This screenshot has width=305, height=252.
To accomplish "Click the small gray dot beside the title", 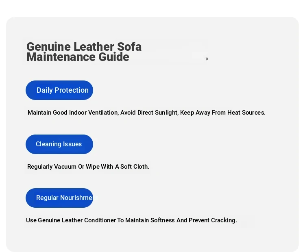I will pyautogui.click(x=207, y=59).
